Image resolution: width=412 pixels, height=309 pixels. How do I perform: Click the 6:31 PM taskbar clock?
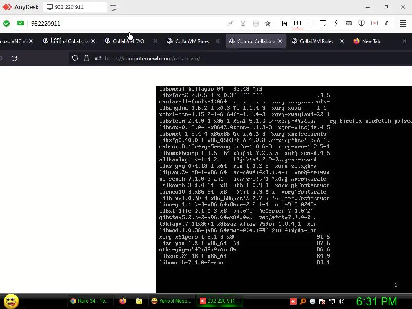(x=376, y=301)
